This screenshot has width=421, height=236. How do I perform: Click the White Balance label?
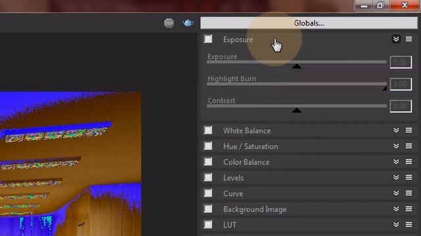click(247, 131)
